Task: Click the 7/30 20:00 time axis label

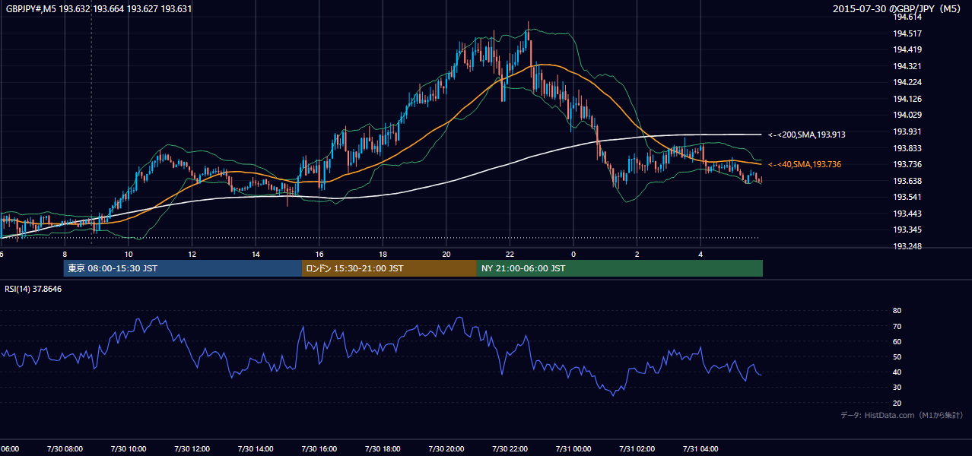Action: pyautogui.click(x=446, y=448)
